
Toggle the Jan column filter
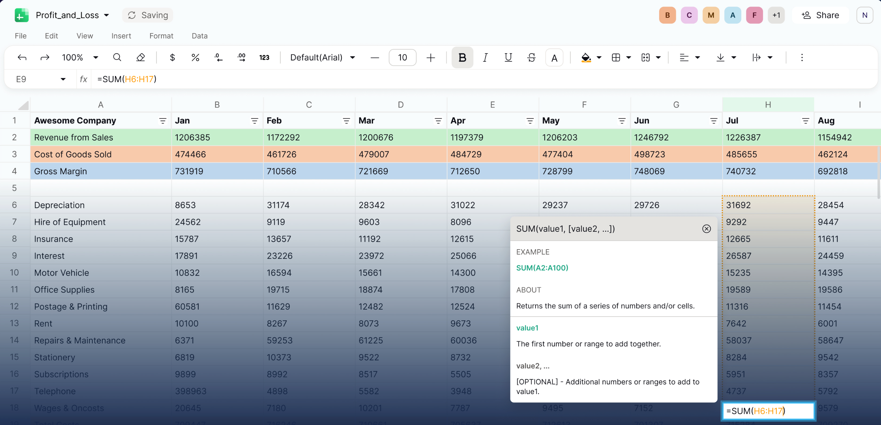point(254,121)
